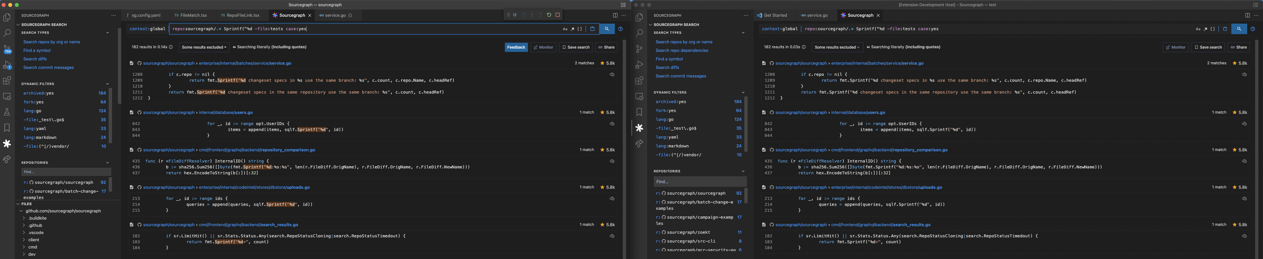Click Search repo dependencies link, right sidebar

pos(681,50)
